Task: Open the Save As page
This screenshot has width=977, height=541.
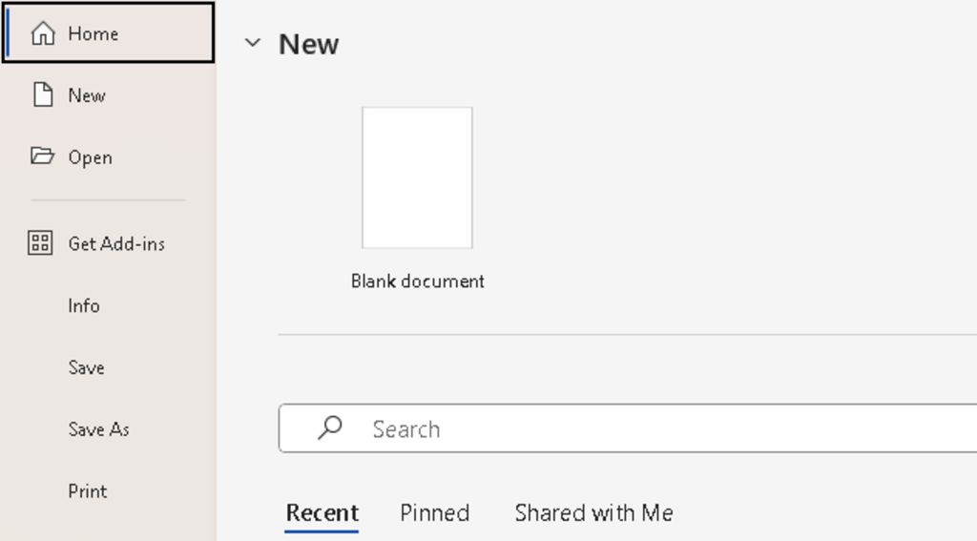Action: pos(98,428)
